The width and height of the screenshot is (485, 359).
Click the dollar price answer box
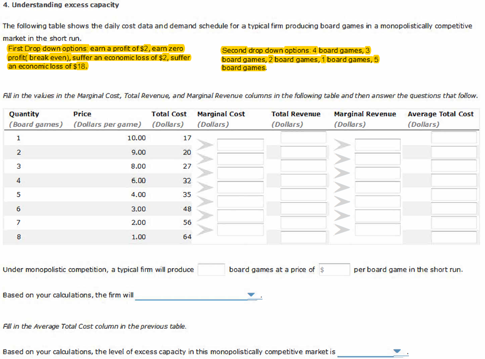(x=334, y=270)
